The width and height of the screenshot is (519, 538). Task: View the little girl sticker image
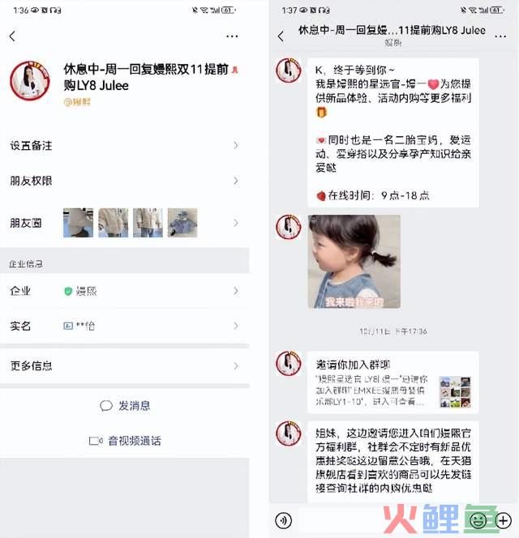point(354,262)
